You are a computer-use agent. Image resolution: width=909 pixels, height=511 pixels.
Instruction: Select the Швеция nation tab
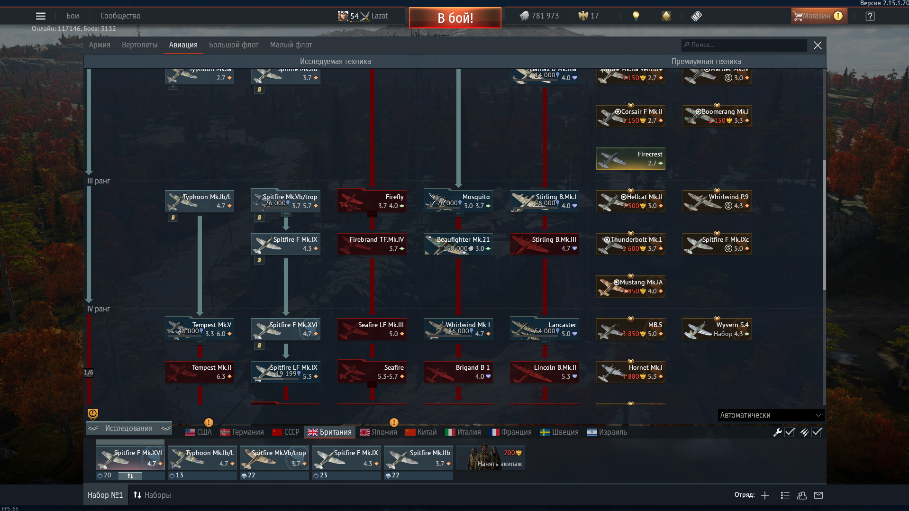tap(559, 432)
